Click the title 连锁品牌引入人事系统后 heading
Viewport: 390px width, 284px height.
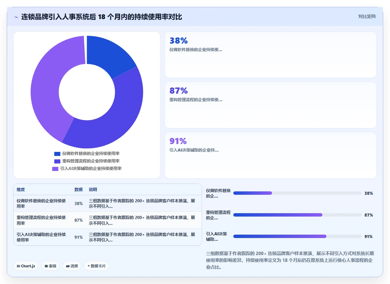101,17
